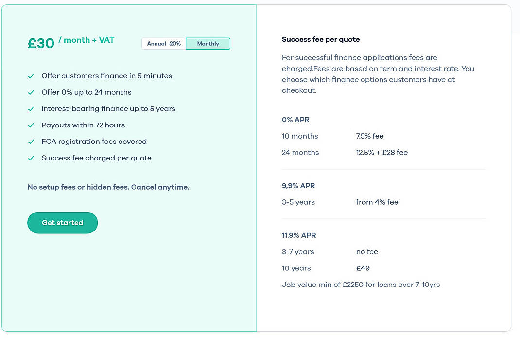Image resolution: width=520 pixels, height=338 pixels.
Task: Click the checkmark beside 'Offer customers finance in 5 minutes'
Action: (x=31, y=76)
